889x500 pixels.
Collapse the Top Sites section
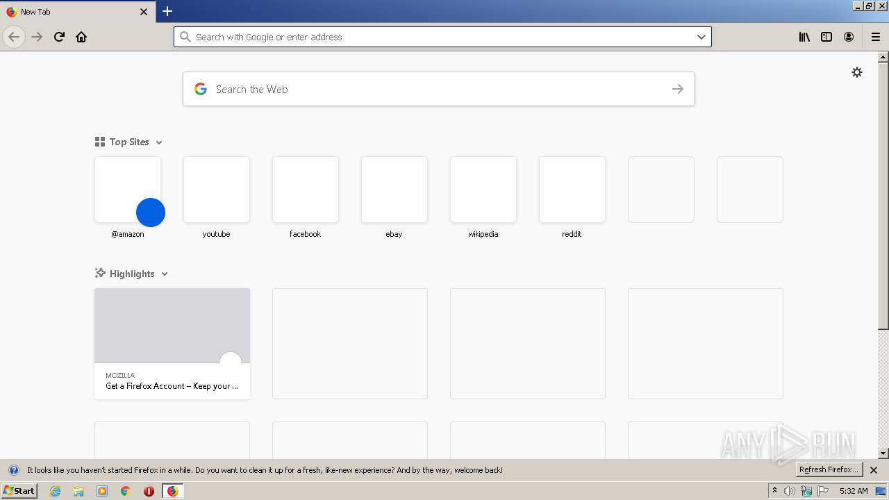159,142
